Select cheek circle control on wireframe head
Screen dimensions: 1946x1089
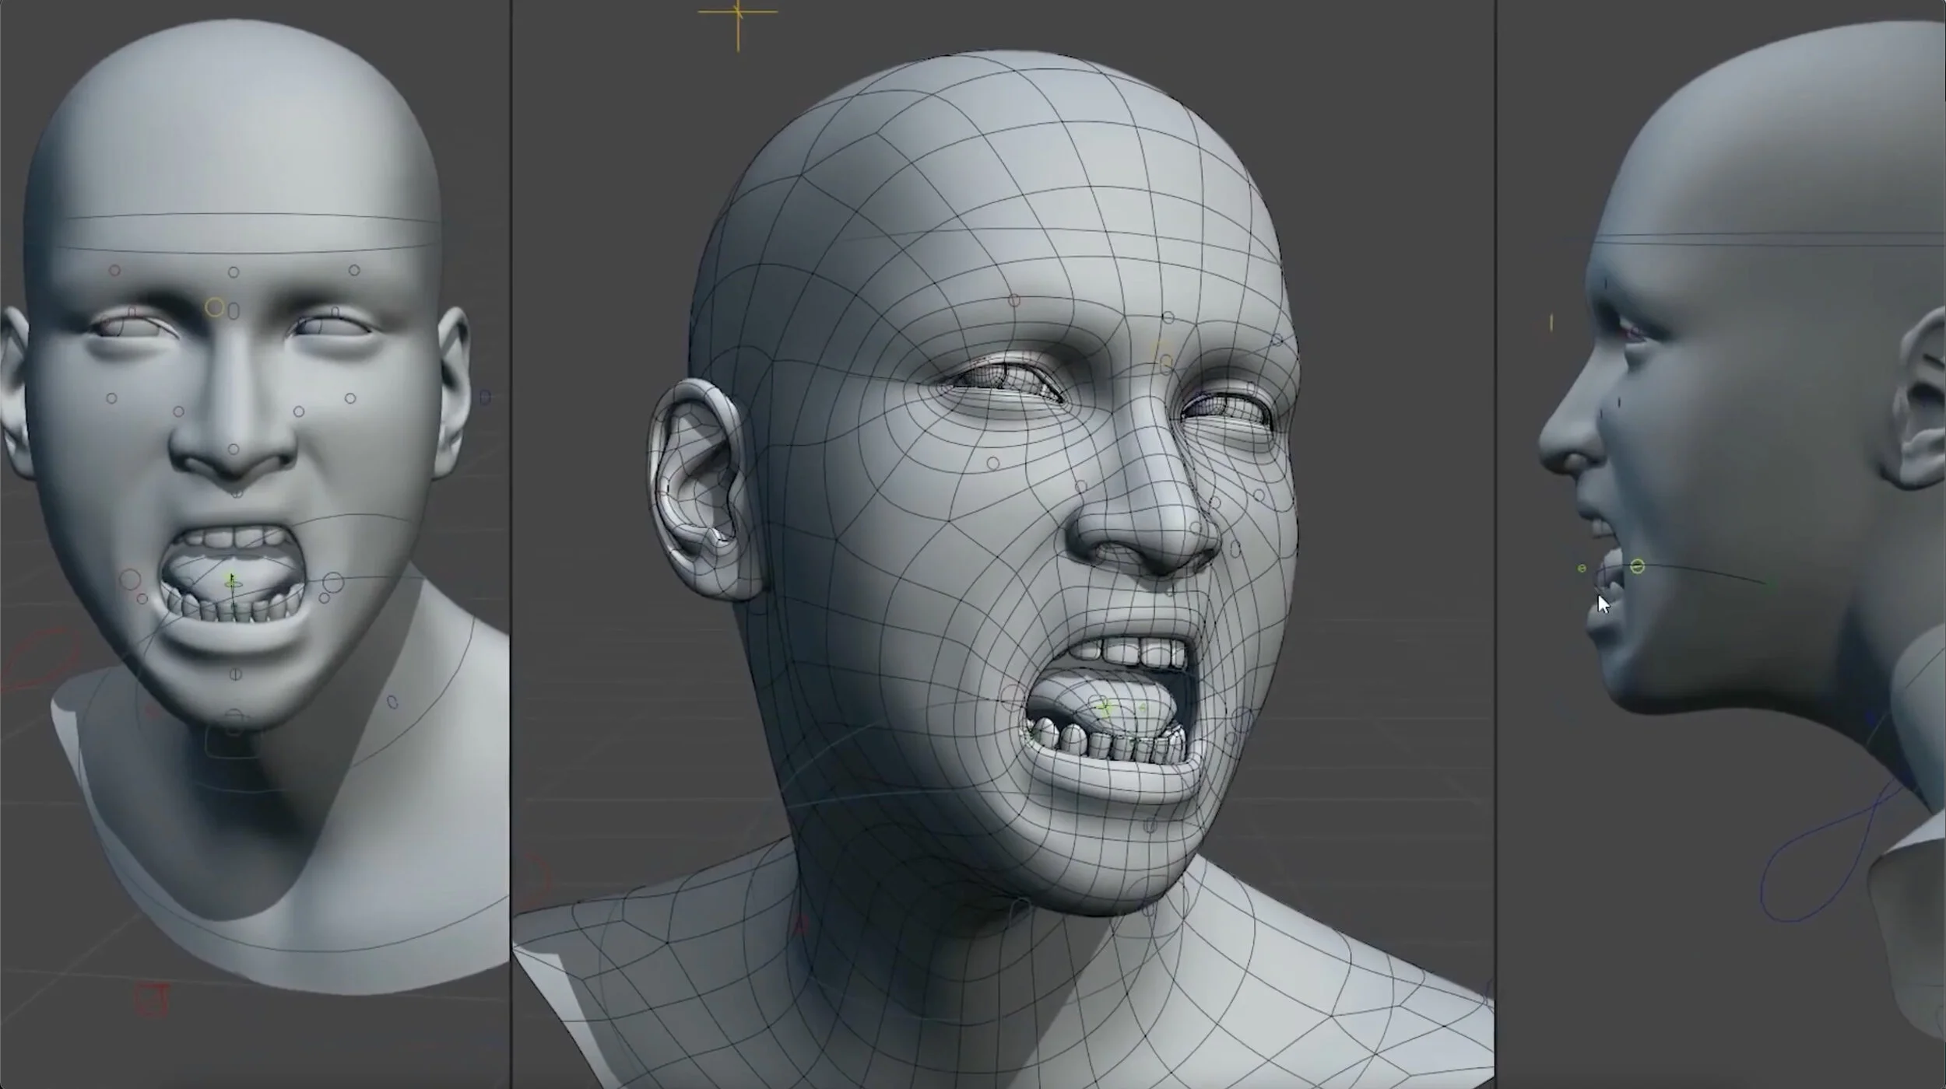point(992,464)
